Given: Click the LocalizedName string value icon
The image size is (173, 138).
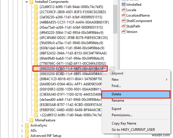Looking at the screenshot, I should [x=123, y=15].
